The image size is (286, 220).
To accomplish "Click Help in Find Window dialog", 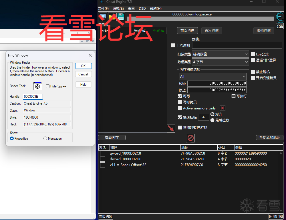I will tap(83, 85).
